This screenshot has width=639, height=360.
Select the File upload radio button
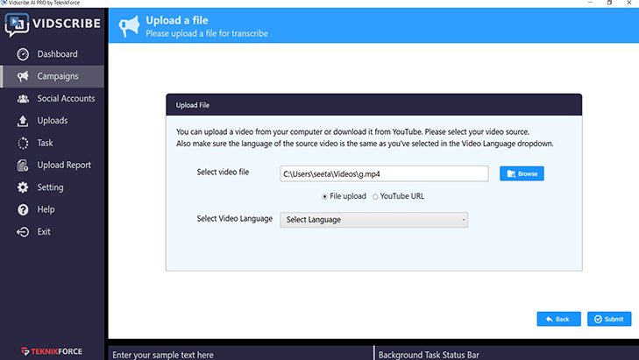coord(325,197)
